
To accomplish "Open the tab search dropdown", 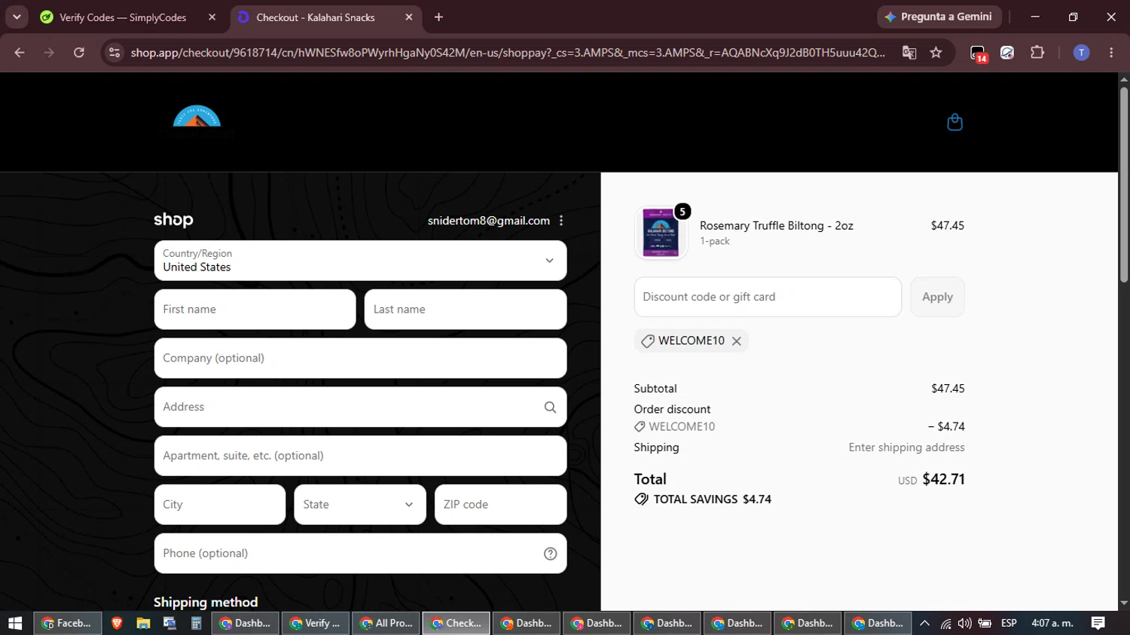I will [x=17, y=17].
